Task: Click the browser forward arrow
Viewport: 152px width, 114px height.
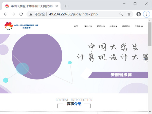Action: tap(13, 14)
